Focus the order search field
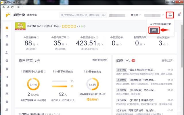The image size is (184, 115). click(83, 15)
